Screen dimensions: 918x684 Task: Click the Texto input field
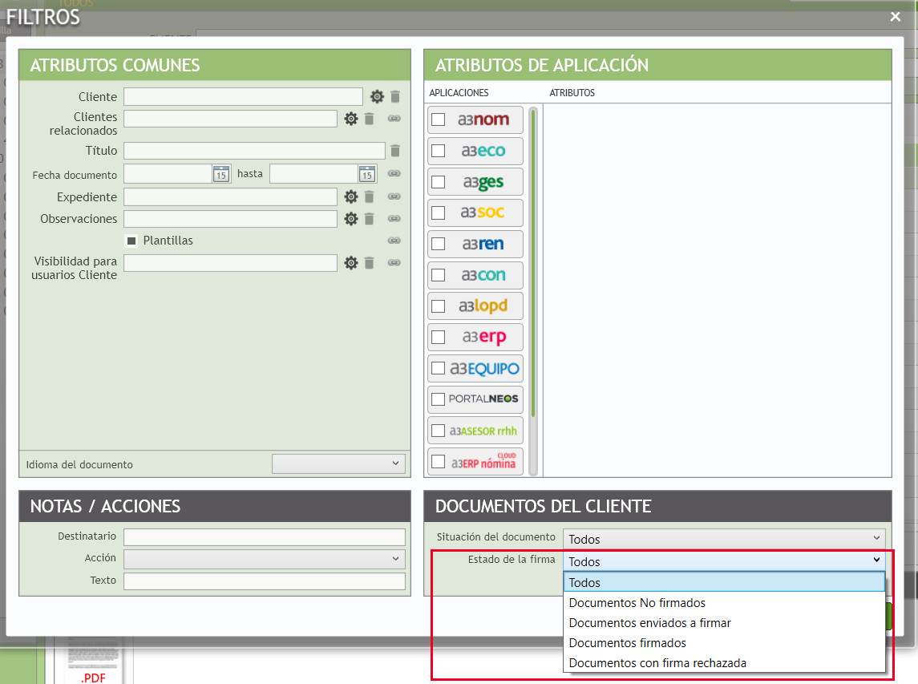click(264, 581)
